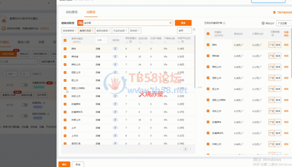Uncheck 辣妹上衣 in added keywords list
The image size is (292, 167).
tap(208, 67)
